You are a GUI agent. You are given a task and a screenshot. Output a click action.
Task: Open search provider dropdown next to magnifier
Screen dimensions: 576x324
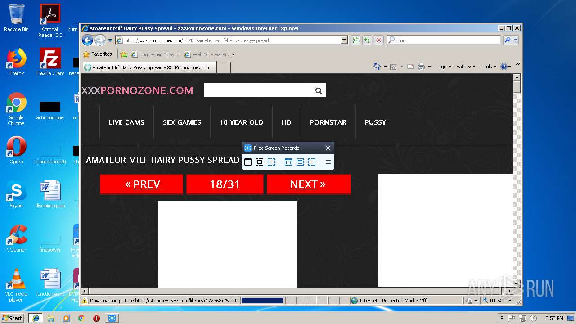(x=516, y=40)
